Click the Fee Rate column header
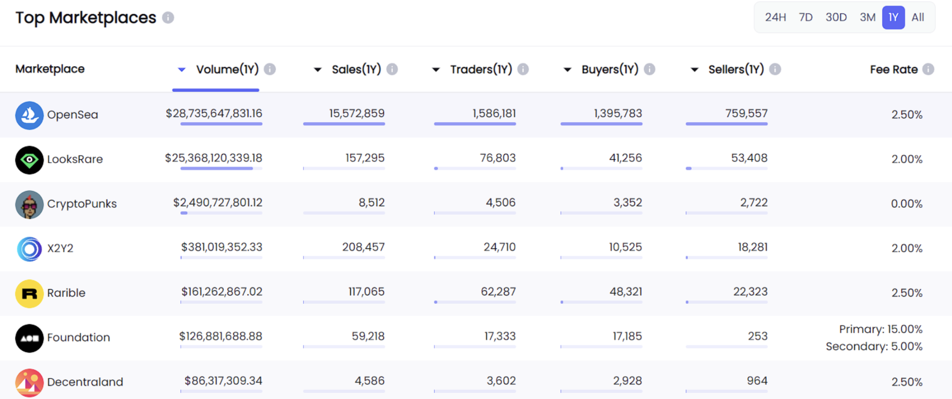 [x=894, y=70]
